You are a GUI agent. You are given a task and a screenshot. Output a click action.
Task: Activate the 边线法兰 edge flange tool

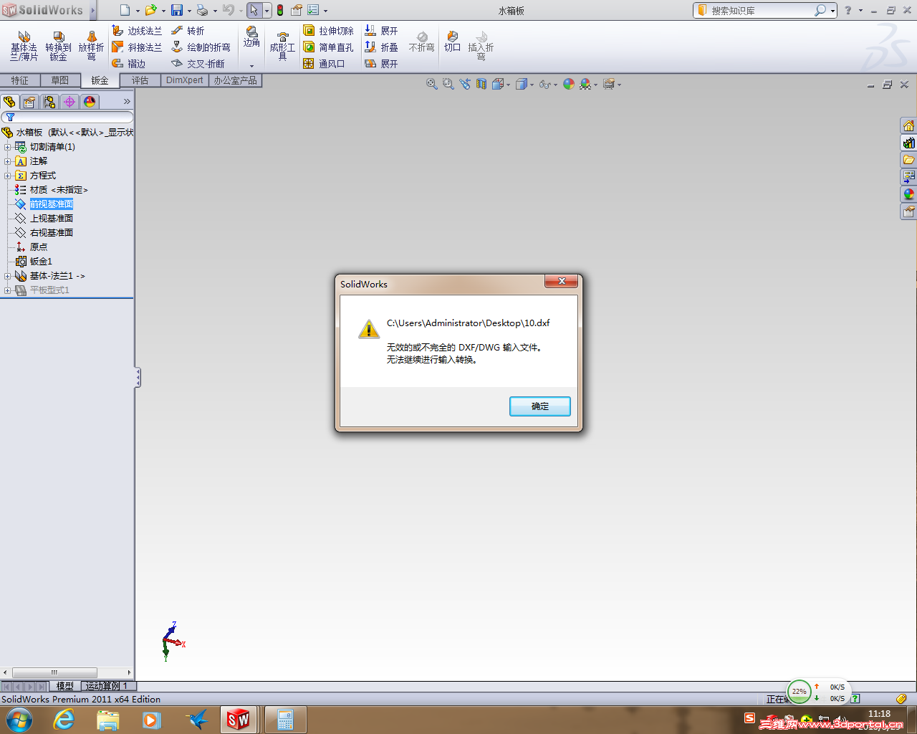137,31
